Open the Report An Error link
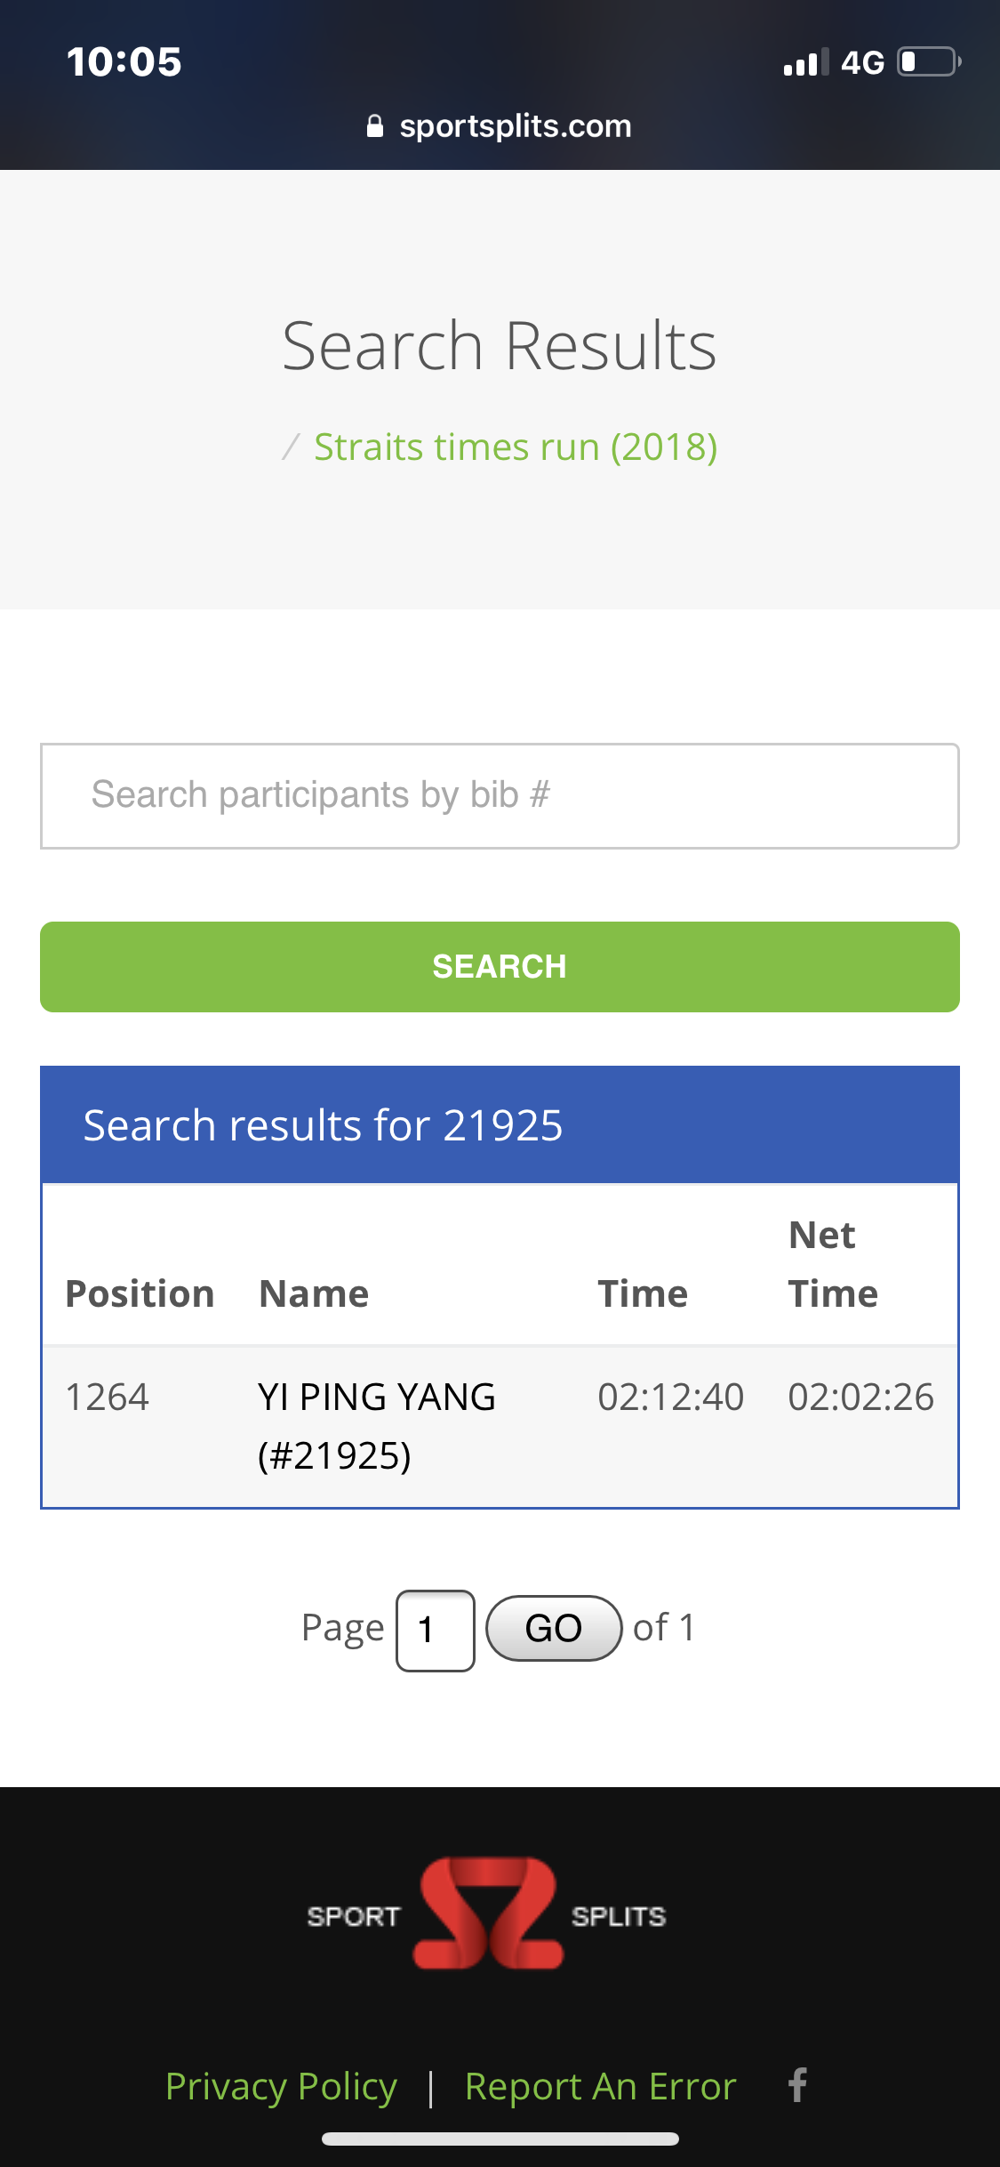Image resolution: width=1000 pixels, height=2167 pixels. click(x=600, y=2086)
